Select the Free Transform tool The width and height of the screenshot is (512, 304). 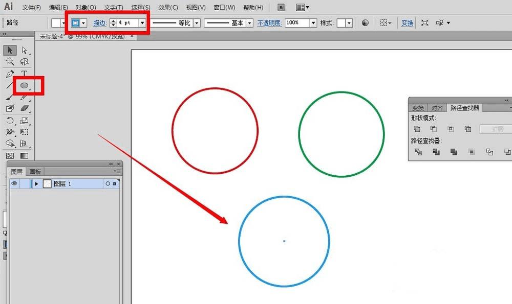(x=25, y=132)
